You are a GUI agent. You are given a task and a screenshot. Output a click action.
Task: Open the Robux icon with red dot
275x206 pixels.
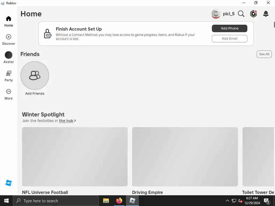[x=254, y=14]
